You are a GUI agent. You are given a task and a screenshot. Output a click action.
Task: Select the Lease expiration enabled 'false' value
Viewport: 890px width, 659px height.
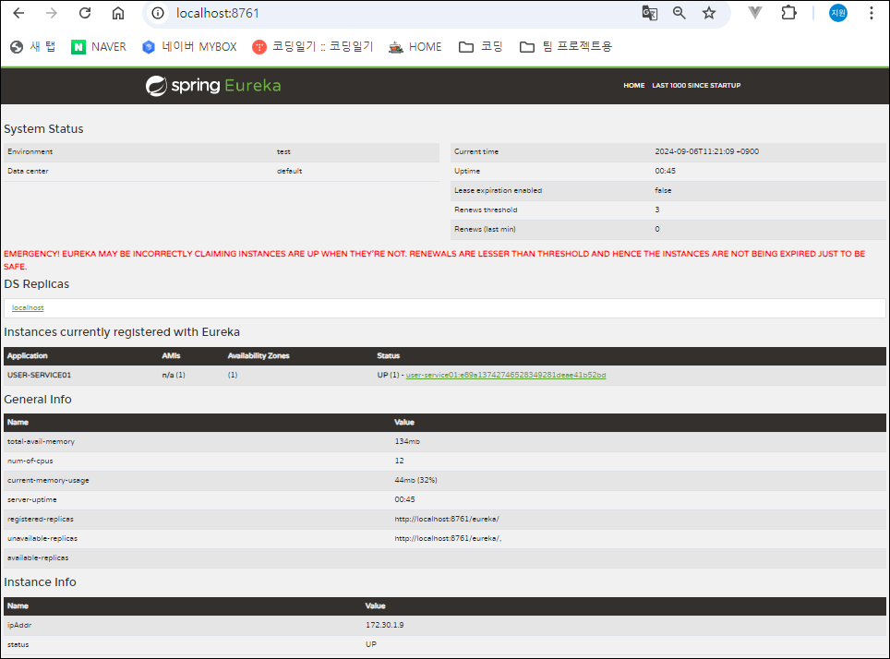point(663,190)
